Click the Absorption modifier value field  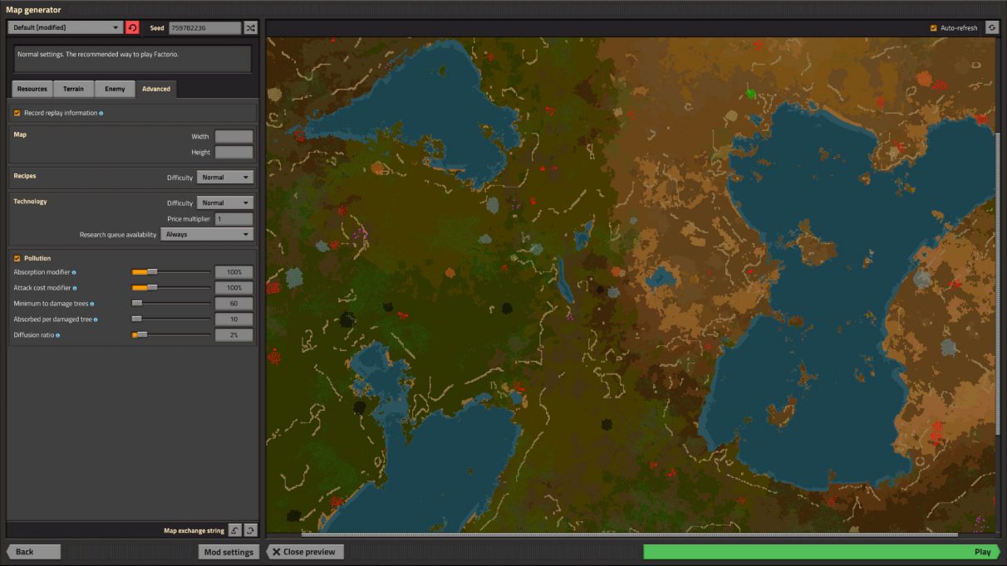tap(233, 272)
